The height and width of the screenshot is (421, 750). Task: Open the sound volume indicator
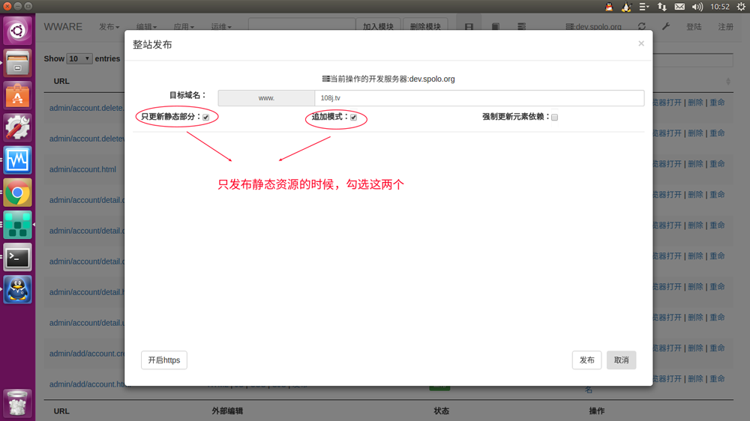[697, 7]
